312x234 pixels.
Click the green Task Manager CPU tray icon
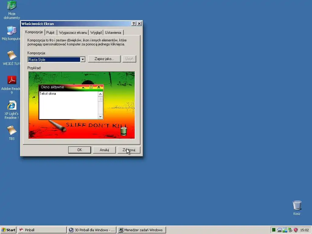[x=274, y=230]
